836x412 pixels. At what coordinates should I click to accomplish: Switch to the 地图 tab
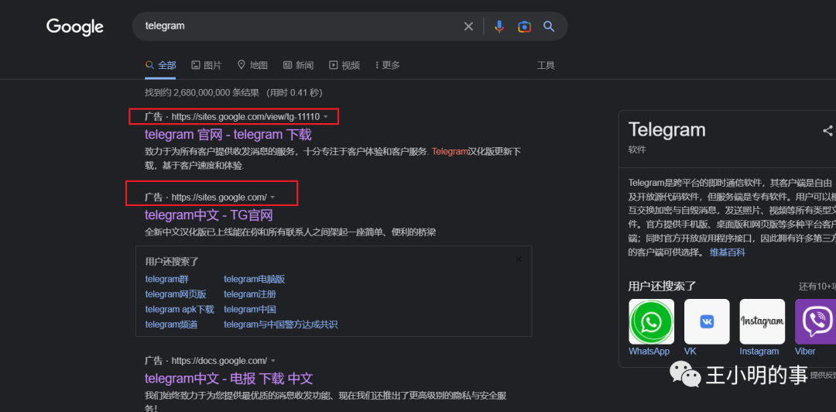(252, 65)
